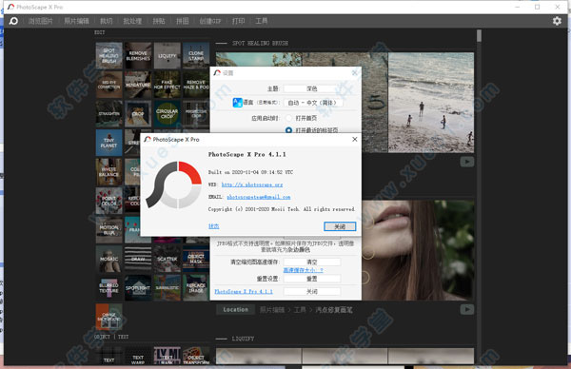Viewport: 571px width, 369px height.
Task: Switch to the 浏览图片 tab
Action: pyautogui.click(x=40, y=21)
